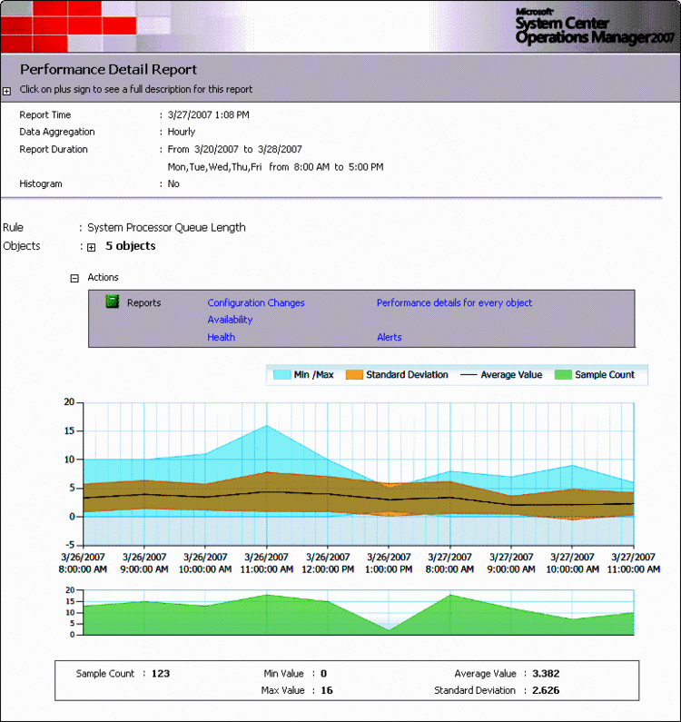Select the Report Time value 3/27/2007 1:08 PM
Image resolution: width=681 pixels, height=722 pixels.
coord(208,114)
